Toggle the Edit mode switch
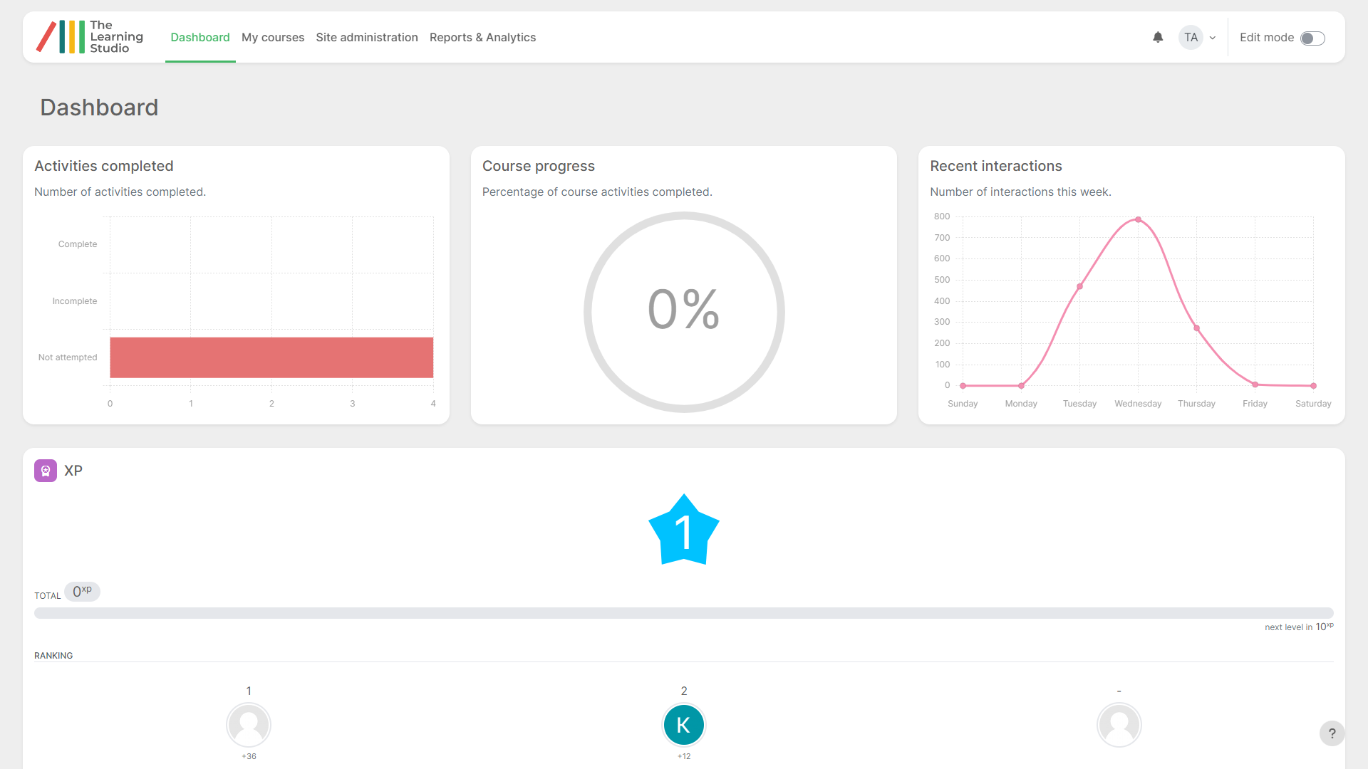1368x769 pixels. pos(1312,38)
